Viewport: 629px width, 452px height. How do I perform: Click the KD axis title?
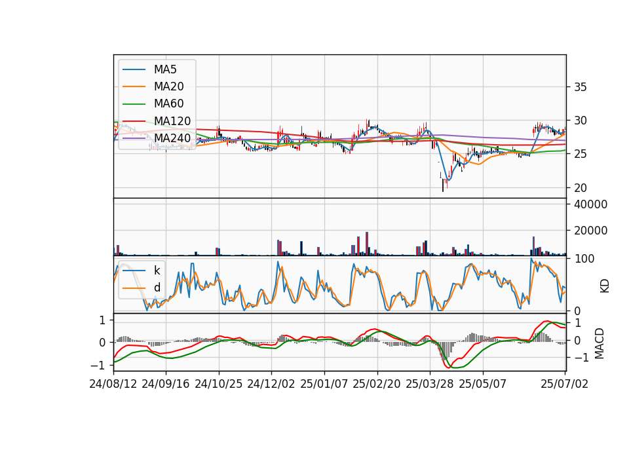(x=605, y=286)
